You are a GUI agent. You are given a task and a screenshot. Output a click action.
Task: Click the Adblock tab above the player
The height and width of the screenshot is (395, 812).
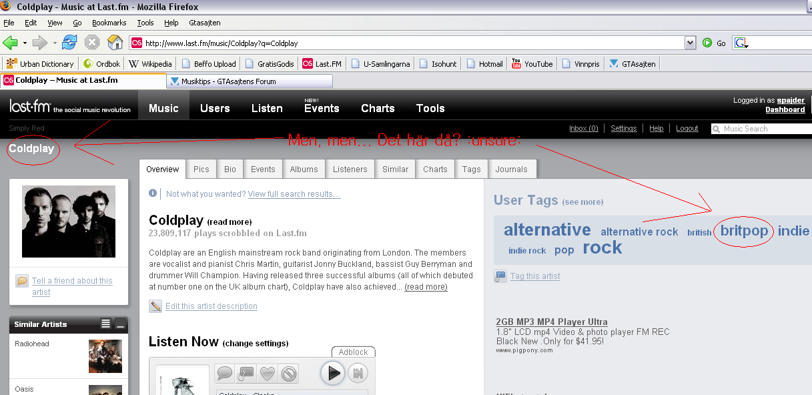click(353, 352)
